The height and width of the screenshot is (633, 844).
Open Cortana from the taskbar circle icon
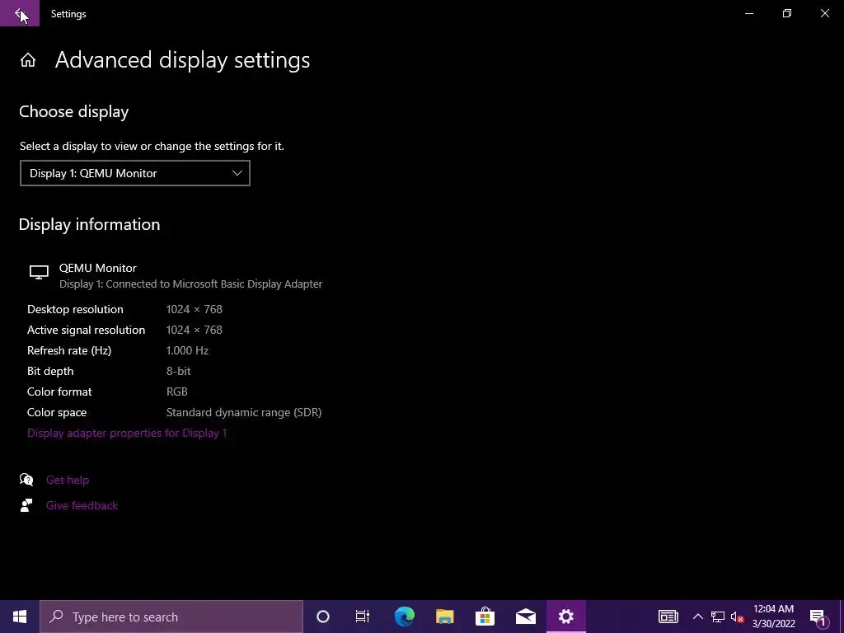(x=323, y=617)
